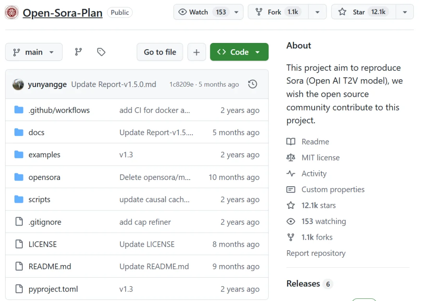422x301 pixels.
Task: Click the repository owner avatar logo
Action: [x=12, y=12]
